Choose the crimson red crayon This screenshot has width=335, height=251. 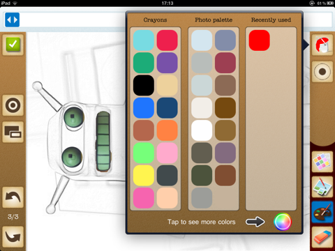tap(167, 40)
